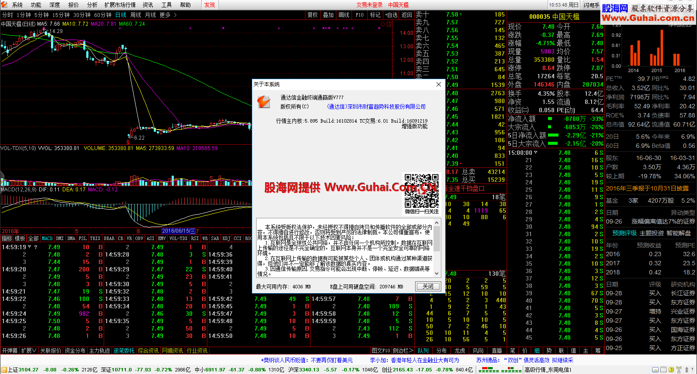Select the KDJ indicator tab

point(227,238)
